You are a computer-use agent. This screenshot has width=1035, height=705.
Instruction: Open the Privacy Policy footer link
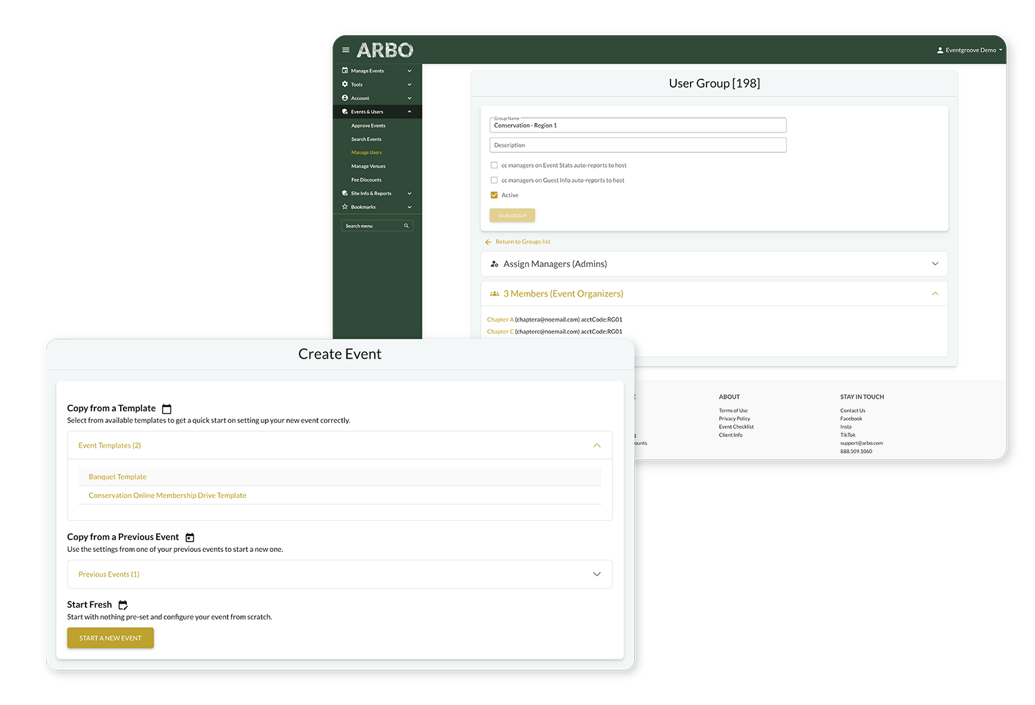(x=735, y=419)
